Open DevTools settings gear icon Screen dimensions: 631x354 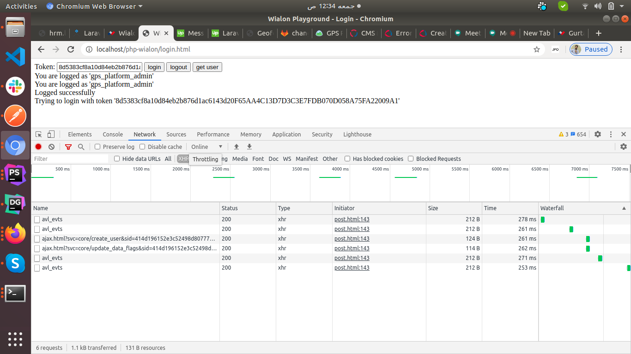tap(598, 134)
